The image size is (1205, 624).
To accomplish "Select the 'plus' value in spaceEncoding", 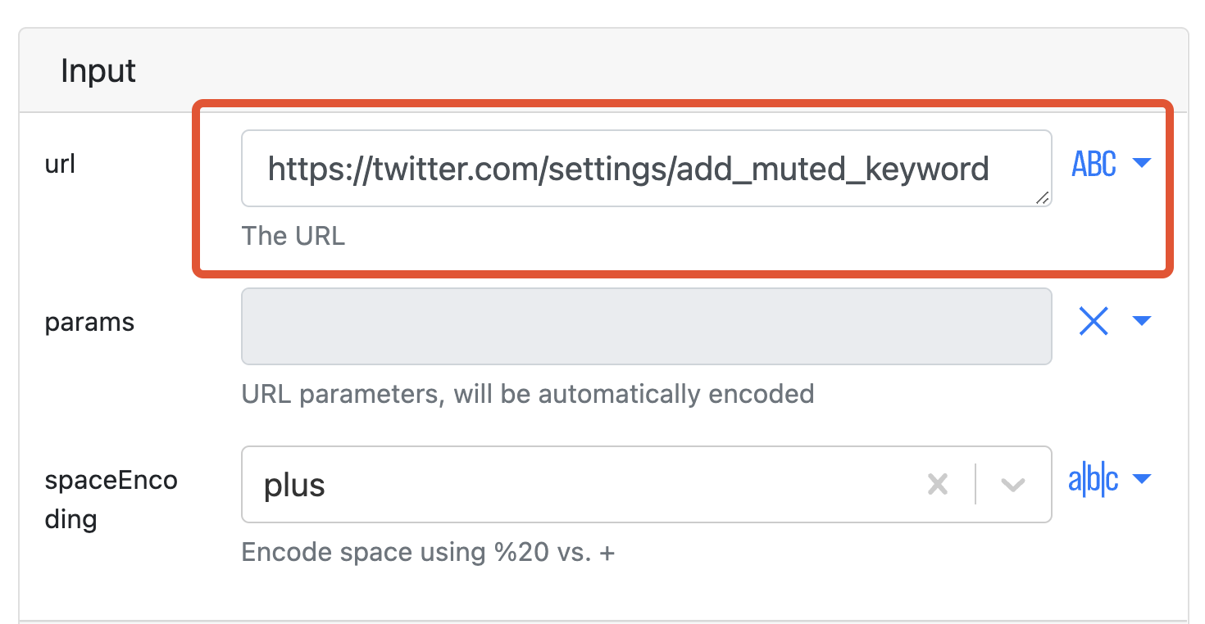I will 295,485.
